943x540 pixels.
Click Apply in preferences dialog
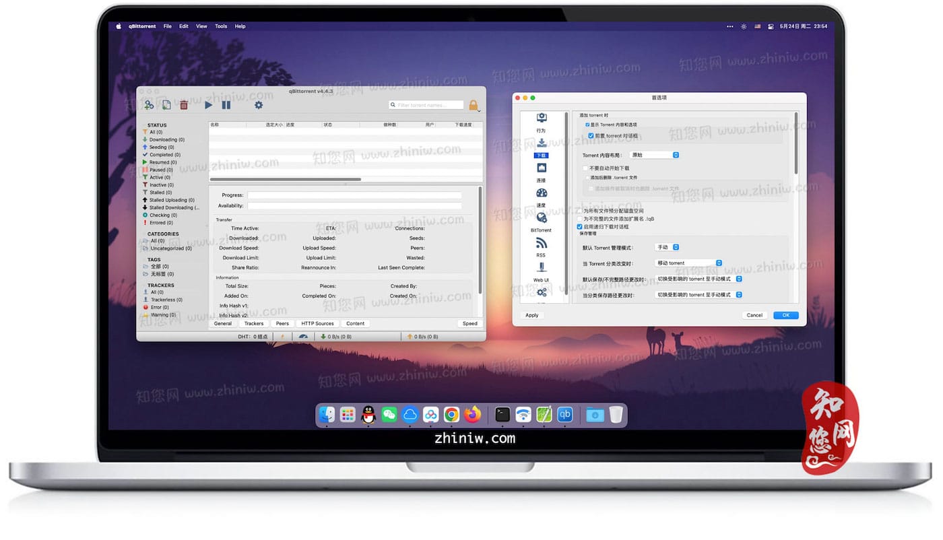(532, 315)
